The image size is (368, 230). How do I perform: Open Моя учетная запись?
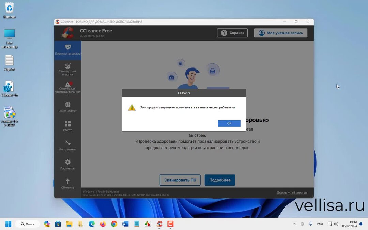pos(281,33)
